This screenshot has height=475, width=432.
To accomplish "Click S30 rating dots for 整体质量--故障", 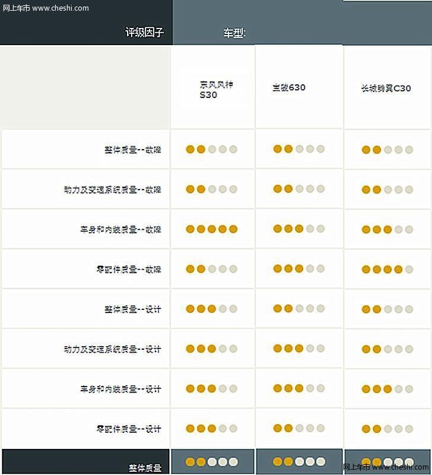I will point(212,149).
